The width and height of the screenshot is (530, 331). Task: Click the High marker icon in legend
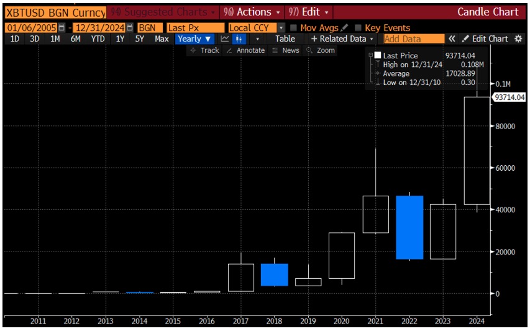[378, 65]
